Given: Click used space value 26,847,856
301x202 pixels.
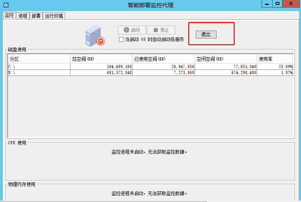Looking at the screenshot, I should pyautogui.click(x=183, y=66).
